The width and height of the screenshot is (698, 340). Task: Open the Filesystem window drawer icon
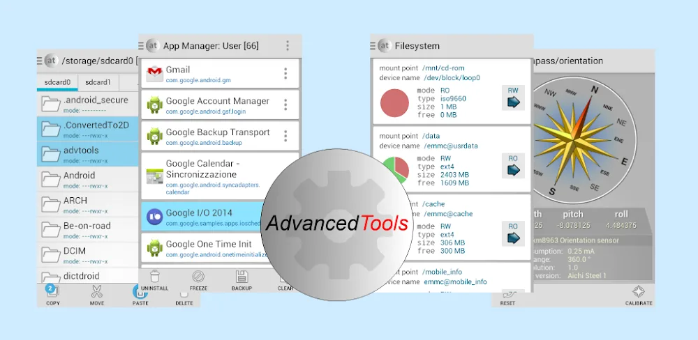point(373,45)
